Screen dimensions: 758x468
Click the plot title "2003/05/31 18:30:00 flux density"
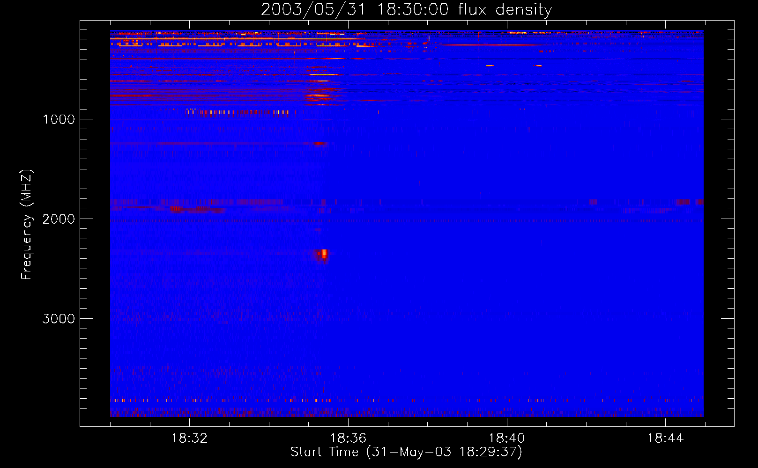406,9
